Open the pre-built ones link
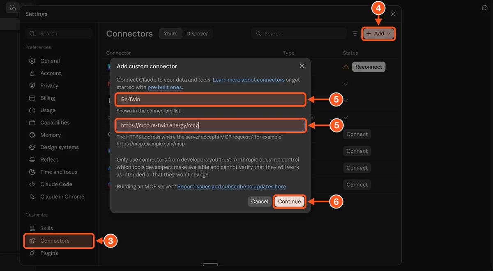Screen dimensions: 493x271 [164, 87]
